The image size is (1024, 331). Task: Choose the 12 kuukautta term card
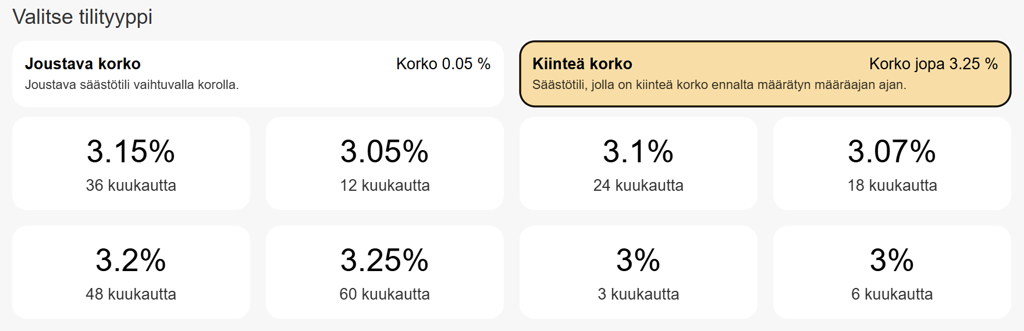[x=385, y=163]
